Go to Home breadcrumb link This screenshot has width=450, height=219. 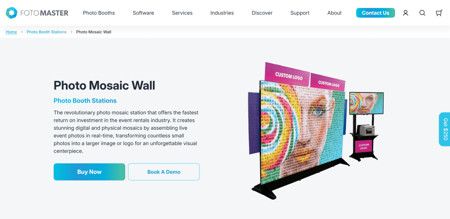11,32
